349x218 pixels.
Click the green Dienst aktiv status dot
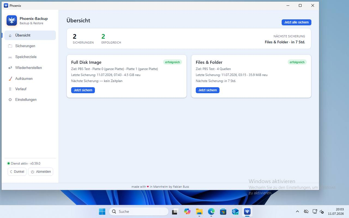click(8, 163)
